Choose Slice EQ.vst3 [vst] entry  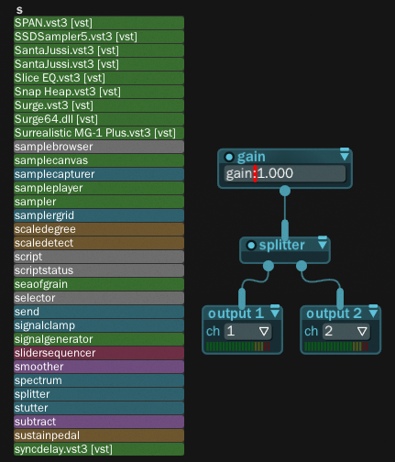[99, 78]
